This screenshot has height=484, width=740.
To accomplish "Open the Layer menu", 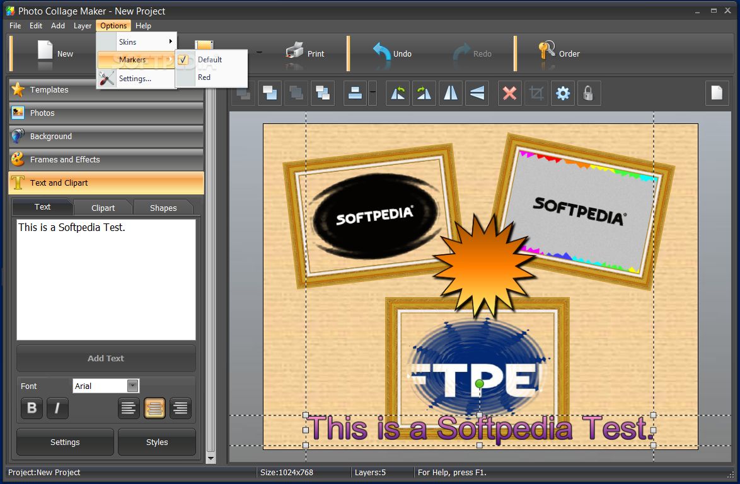I will tap(83, 25).
